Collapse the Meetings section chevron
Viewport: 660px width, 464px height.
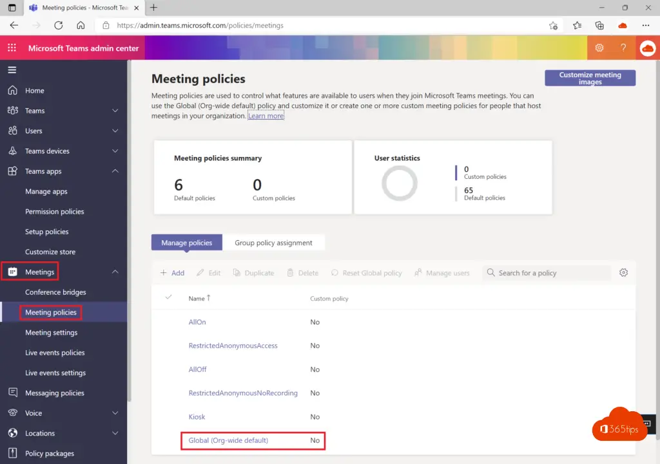click(x=115, y=272)
